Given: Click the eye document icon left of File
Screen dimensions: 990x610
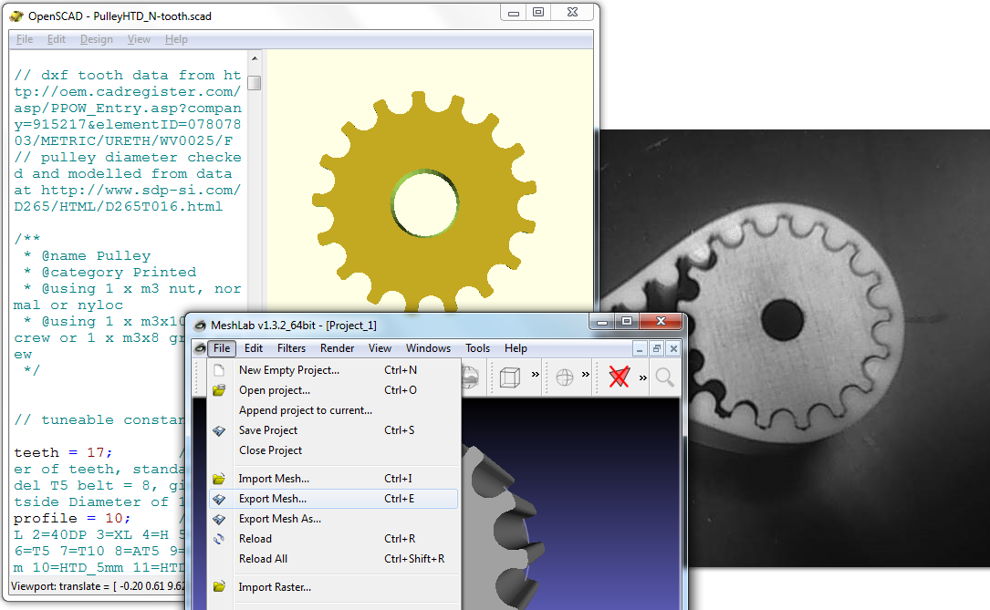Looking at the screenshot, I should pyautogui.click(x=200, y=348).
